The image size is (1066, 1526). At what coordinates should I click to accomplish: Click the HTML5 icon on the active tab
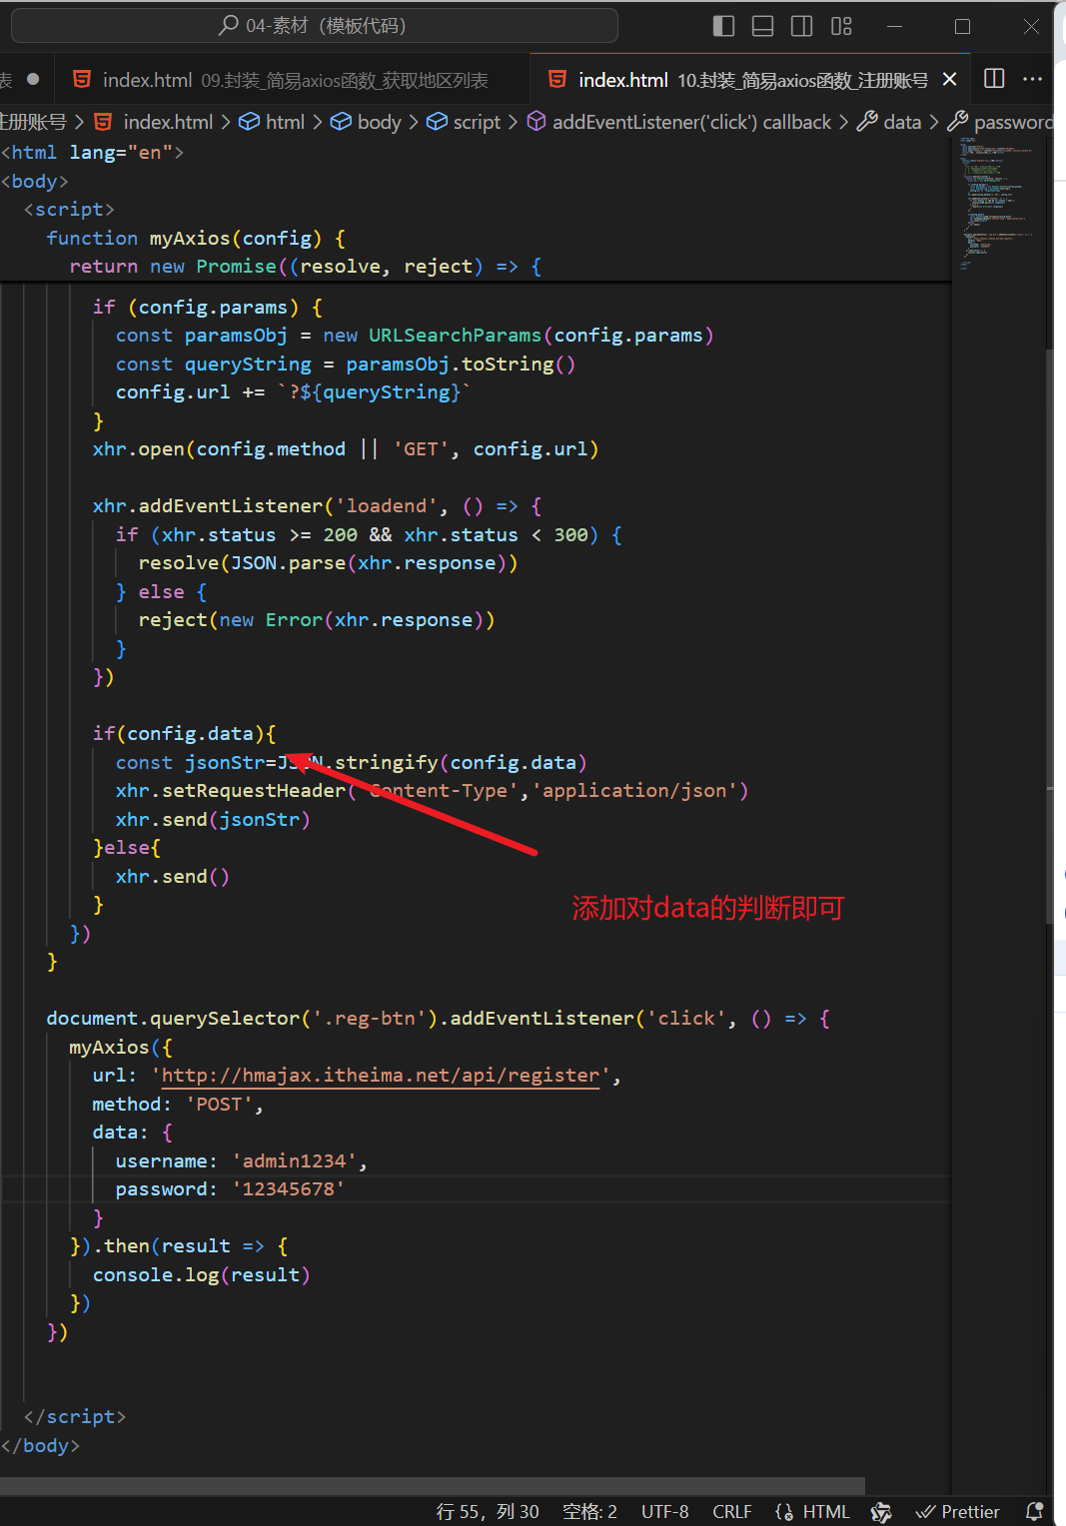[x=557, y=79]
